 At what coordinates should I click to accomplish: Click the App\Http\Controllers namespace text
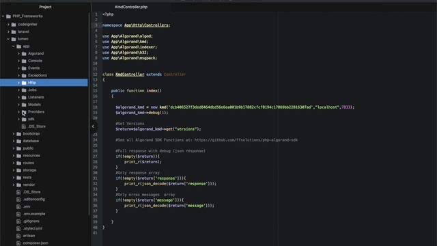[x=146, y=25]
